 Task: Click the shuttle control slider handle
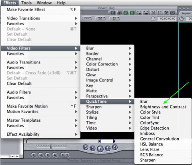coord(51,147)
